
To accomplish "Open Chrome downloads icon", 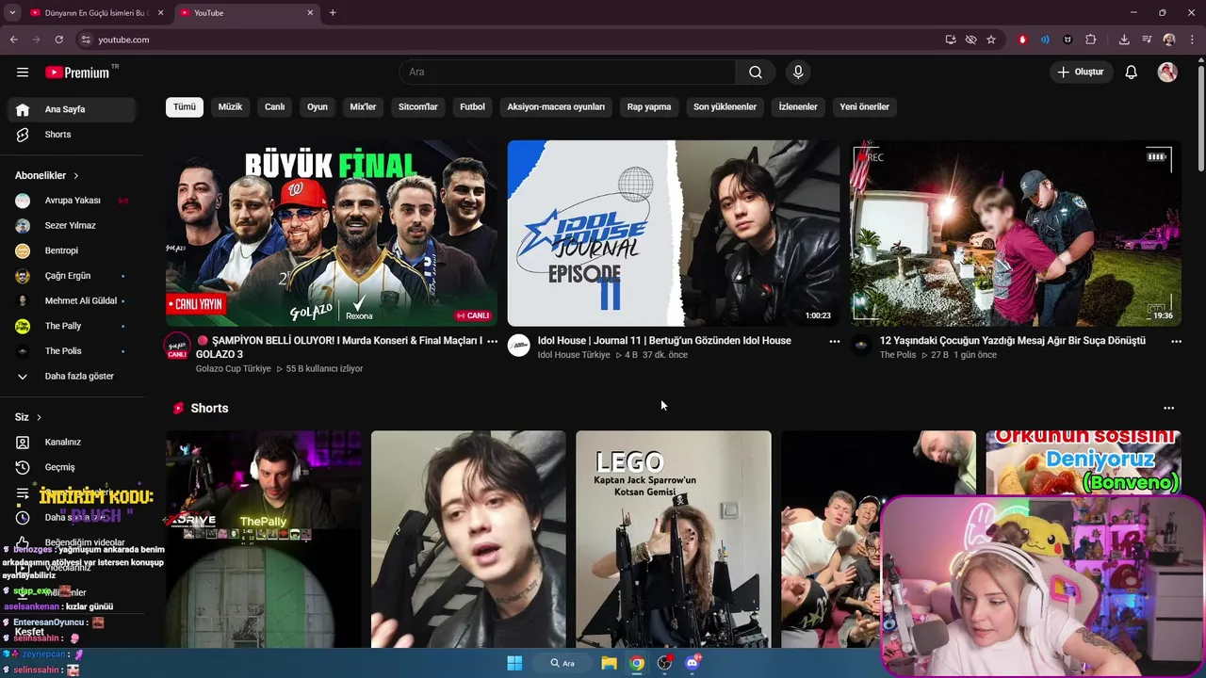I will 1124,40.
